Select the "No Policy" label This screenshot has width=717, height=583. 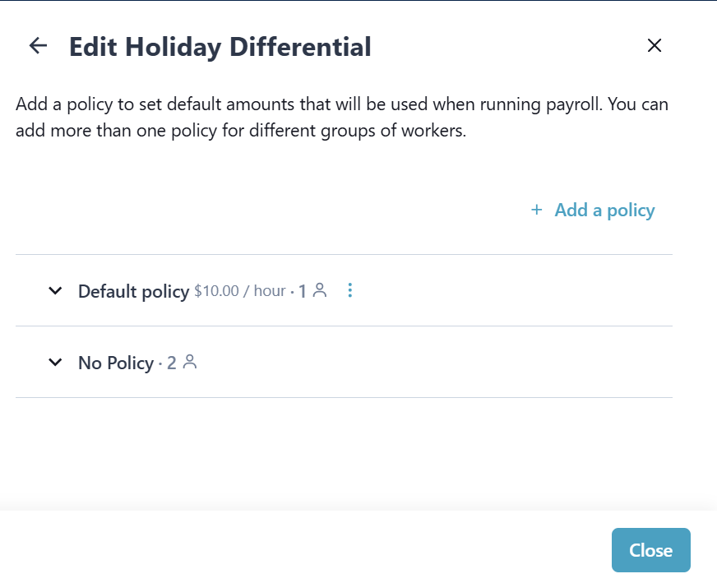pyautogui.click(x=115, y=363)
